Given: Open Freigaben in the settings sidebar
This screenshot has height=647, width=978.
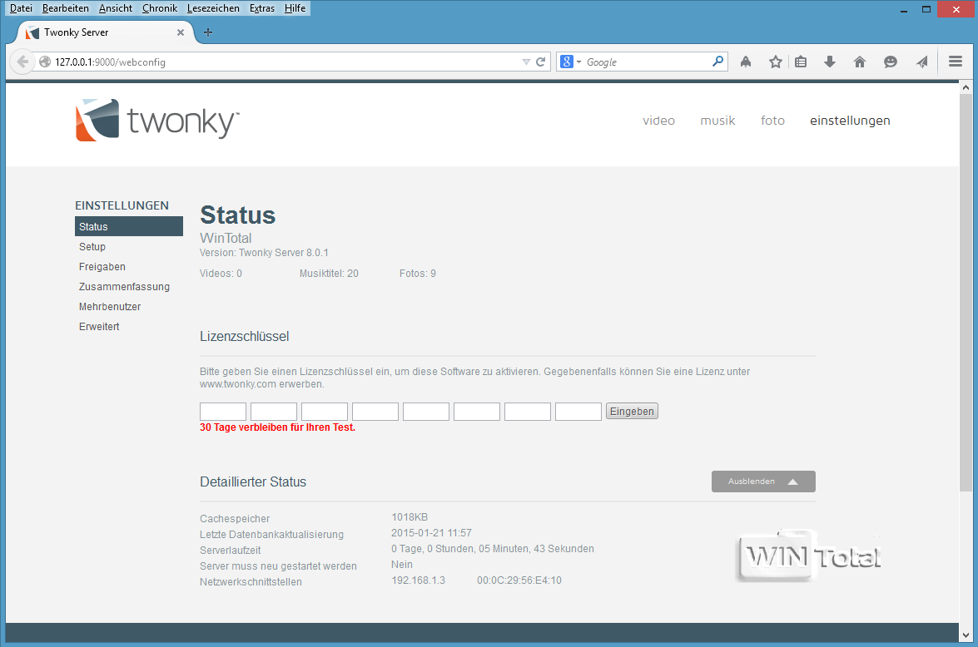Looking at the screenshot, I should (x=102, y=267).
